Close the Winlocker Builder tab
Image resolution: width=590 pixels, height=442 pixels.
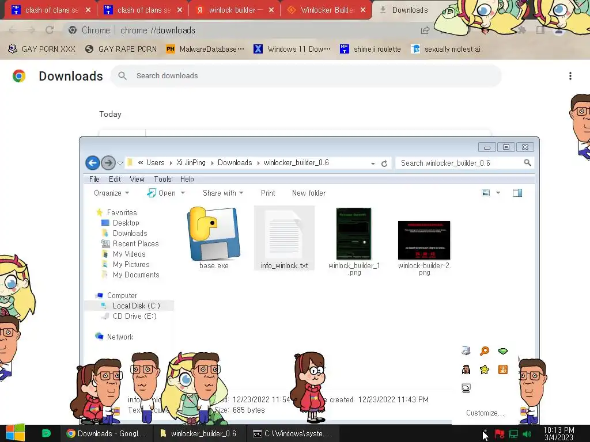(x=363, y=10)
